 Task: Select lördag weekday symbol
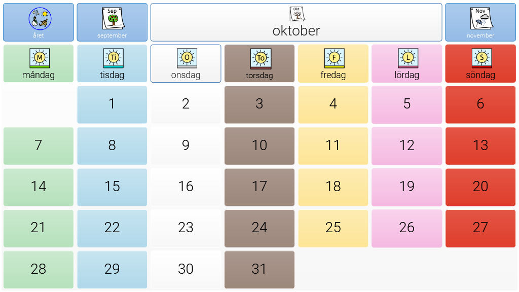pos(407,63)
